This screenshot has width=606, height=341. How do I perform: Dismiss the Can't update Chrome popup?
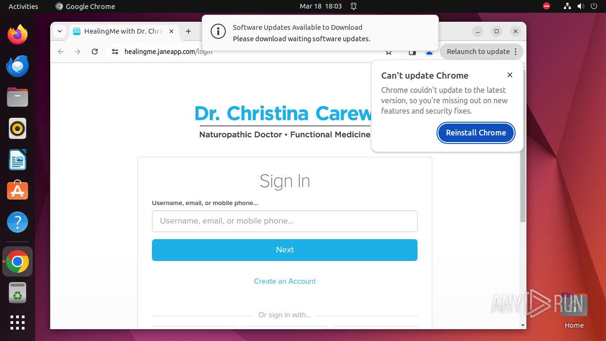click(510, 75)
